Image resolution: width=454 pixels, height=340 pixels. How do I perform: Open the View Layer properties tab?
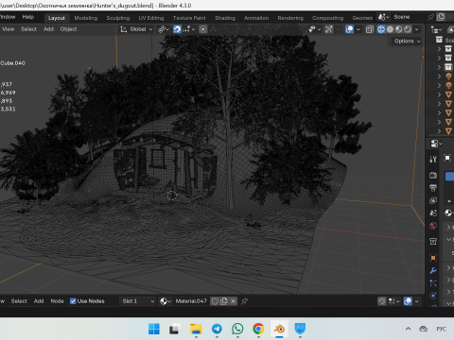tap(433, 200)
